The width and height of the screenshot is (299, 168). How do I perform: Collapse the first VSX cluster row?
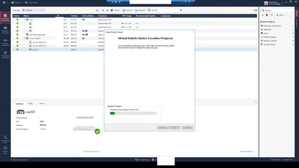(24, 20)
